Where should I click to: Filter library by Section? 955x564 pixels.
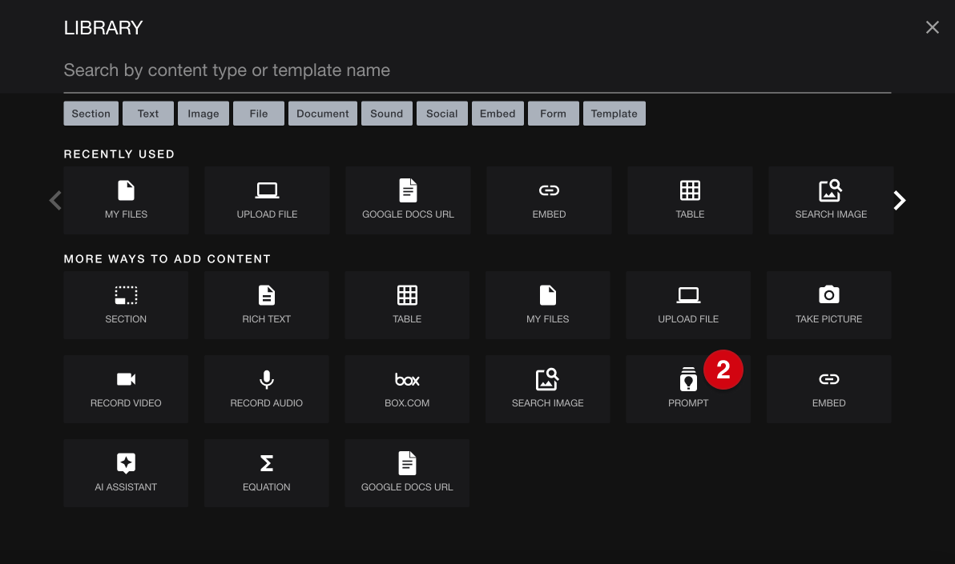click(91, 114)
